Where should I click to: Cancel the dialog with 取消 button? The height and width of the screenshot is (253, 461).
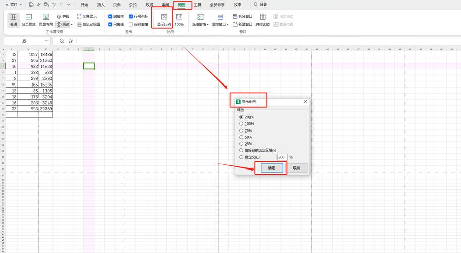click(296, 168)
